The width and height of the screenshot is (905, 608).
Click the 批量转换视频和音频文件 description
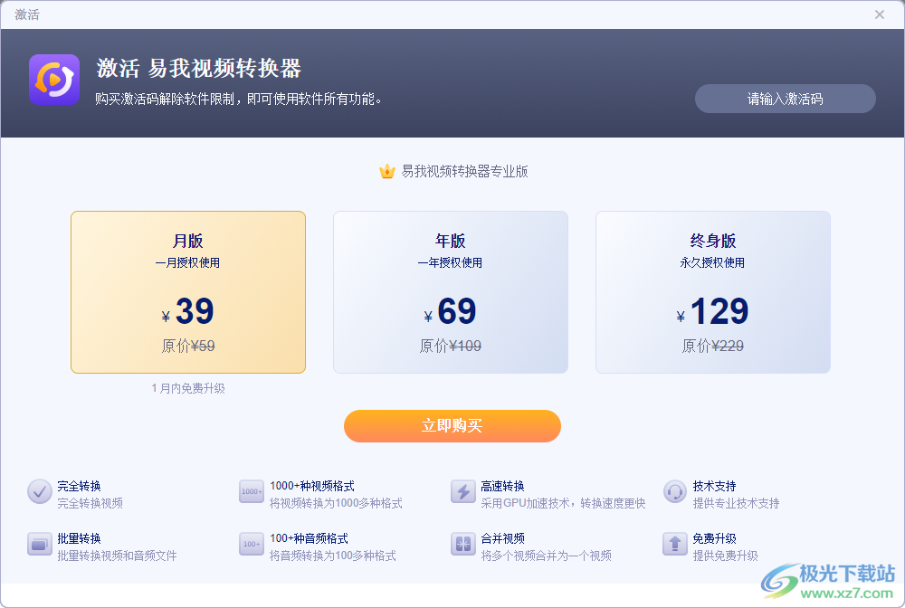click(x=117, y=556)
